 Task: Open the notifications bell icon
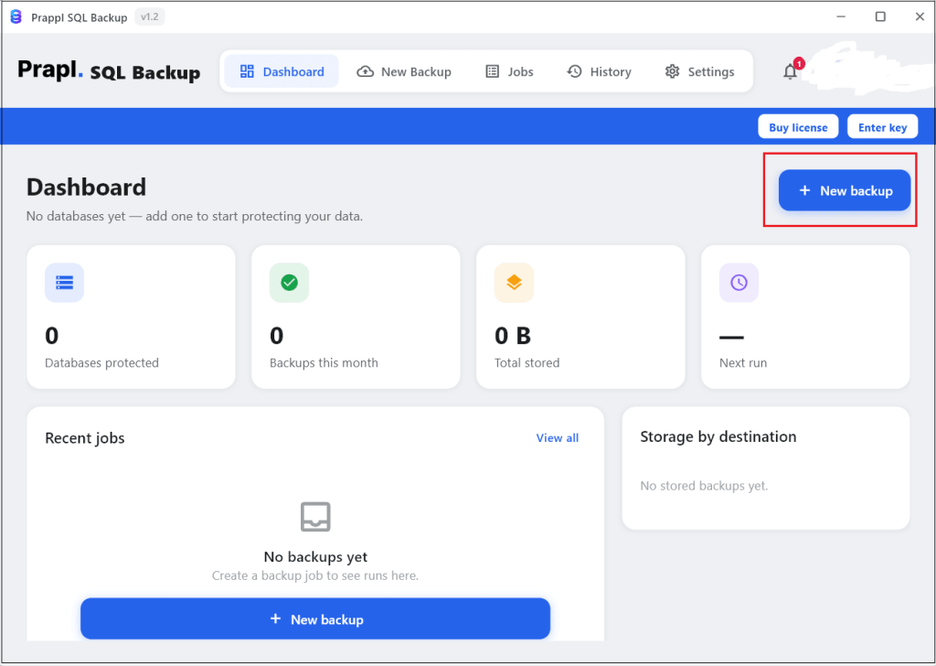click(791, 71)
